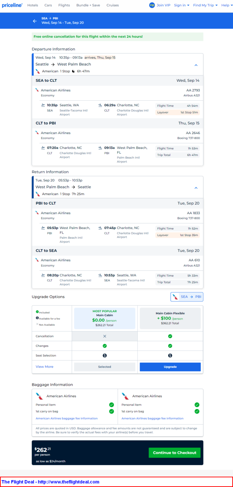
Task: Click The Flight Deal footer link
Action: 50,482
